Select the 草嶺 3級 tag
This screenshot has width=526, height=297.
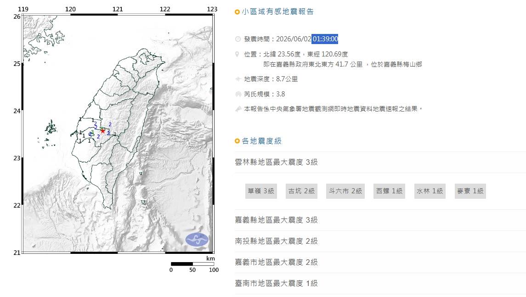(261, 191)
